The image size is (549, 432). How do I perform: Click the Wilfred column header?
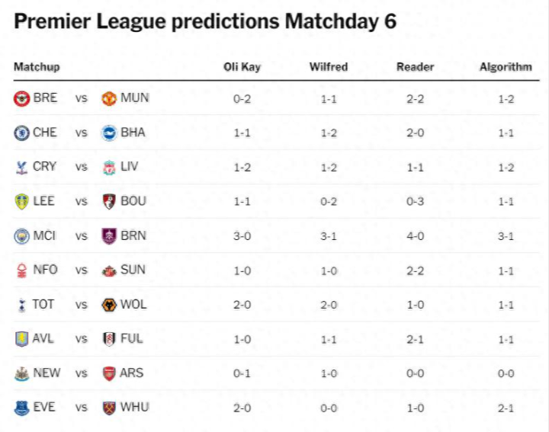pyautogui.click(x=329, y=67)
